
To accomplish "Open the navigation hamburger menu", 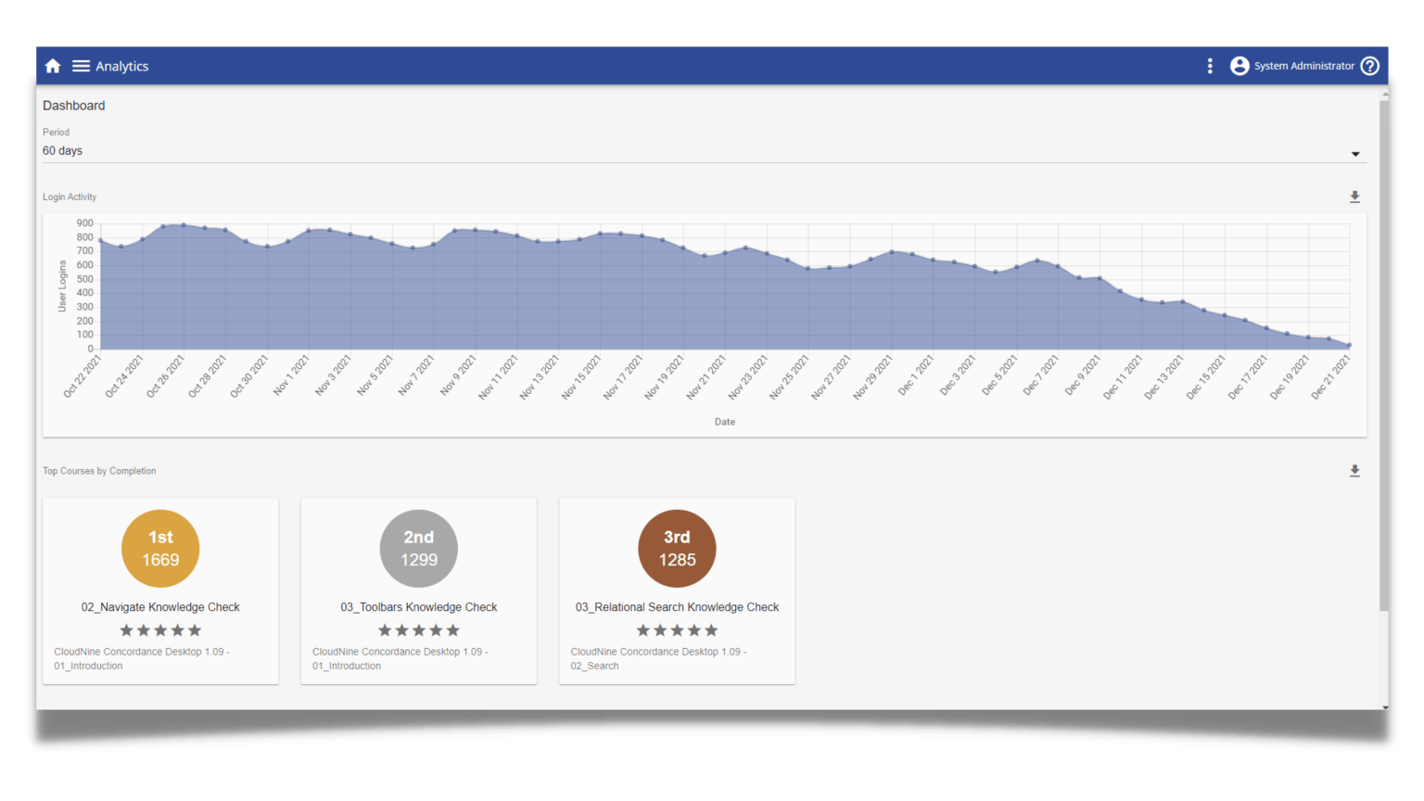I will [x=82, y=65].
